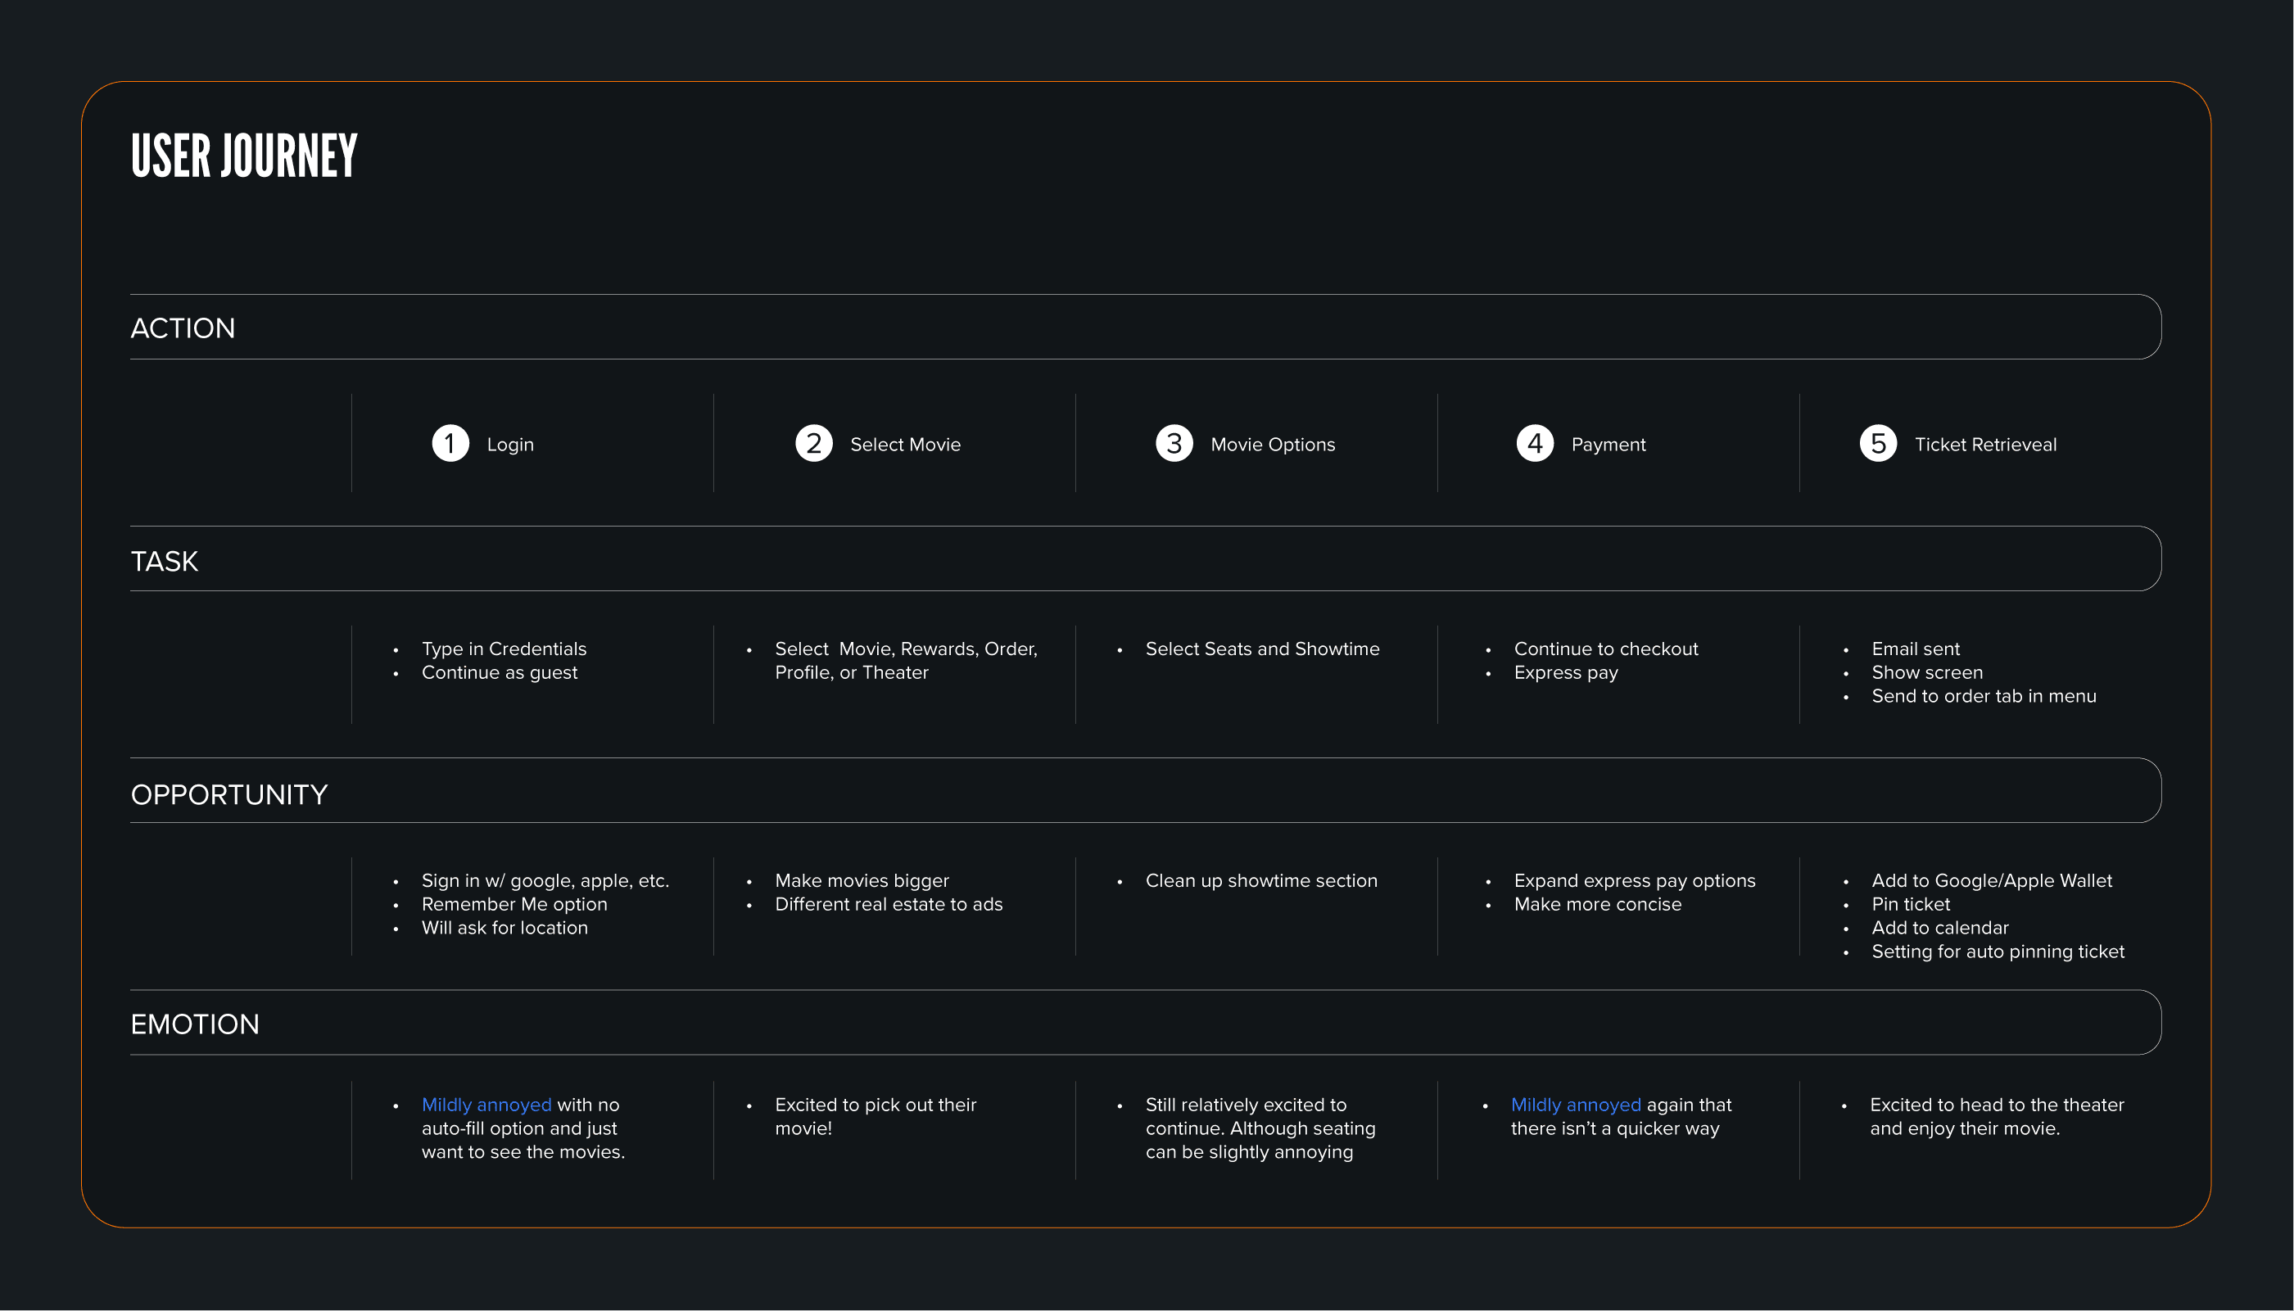Screen dimensions: 2294x1311
Task: Click the number 4 circle for Payment
Action: [1535, 444]
